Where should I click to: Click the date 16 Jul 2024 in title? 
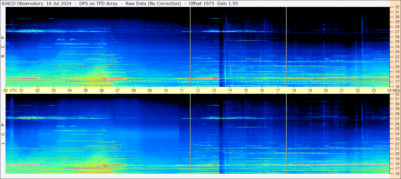click(59, 3)
